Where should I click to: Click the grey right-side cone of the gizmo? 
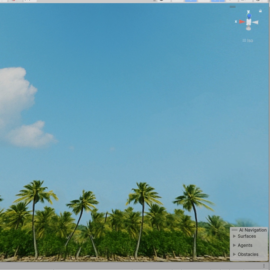255,22
